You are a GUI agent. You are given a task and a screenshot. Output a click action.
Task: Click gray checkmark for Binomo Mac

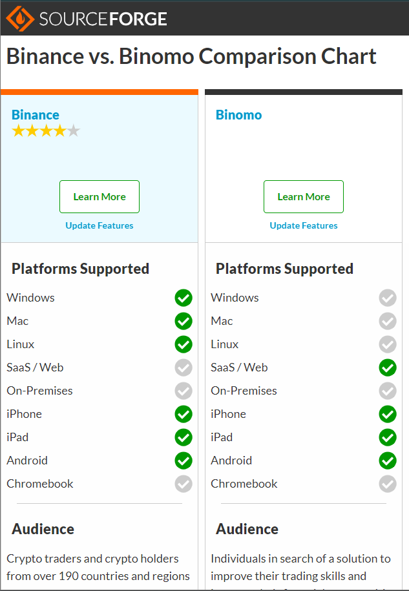tap(388, 321)
